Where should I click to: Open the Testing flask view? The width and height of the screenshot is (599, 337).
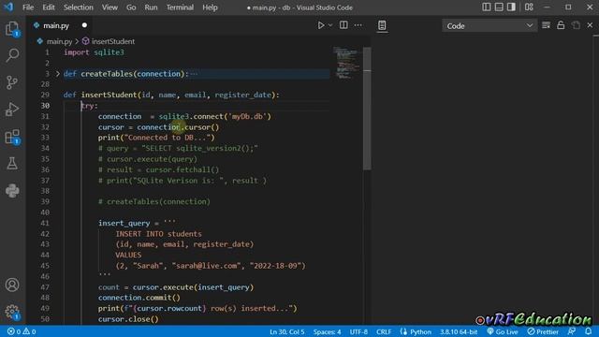click(12, 164)
